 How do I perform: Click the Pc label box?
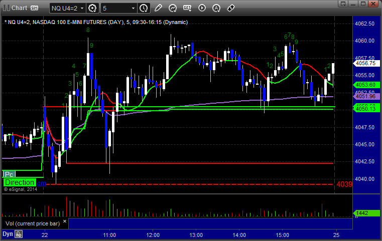[x=9, y=174]
